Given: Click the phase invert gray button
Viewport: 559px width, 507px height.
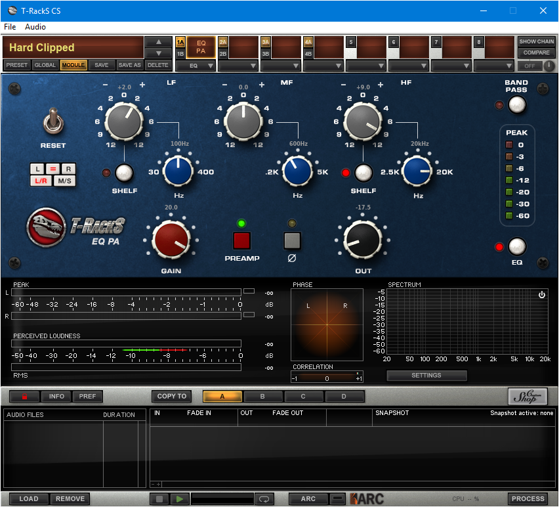Looking at the screenshot, I should click(x=292, y=240).
